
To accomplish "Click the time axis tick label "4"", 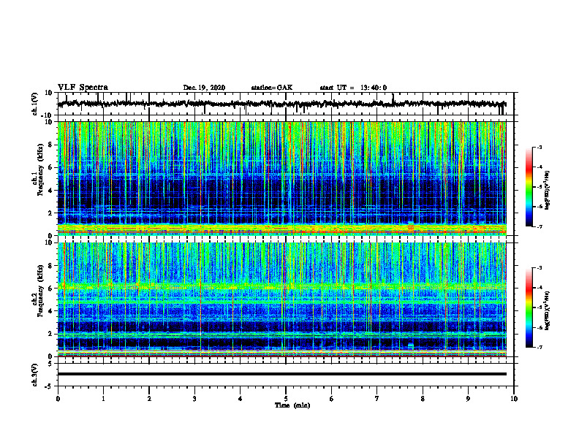I will 241,399.
